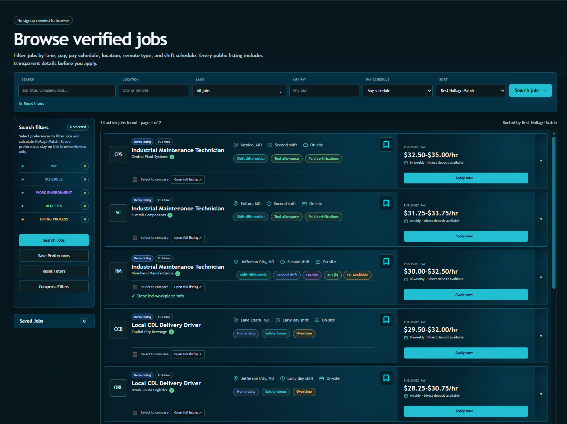Save the Riverbend Manufacturing job bookmark
This screenshot has width=567, height=424.
click(386, 261)
